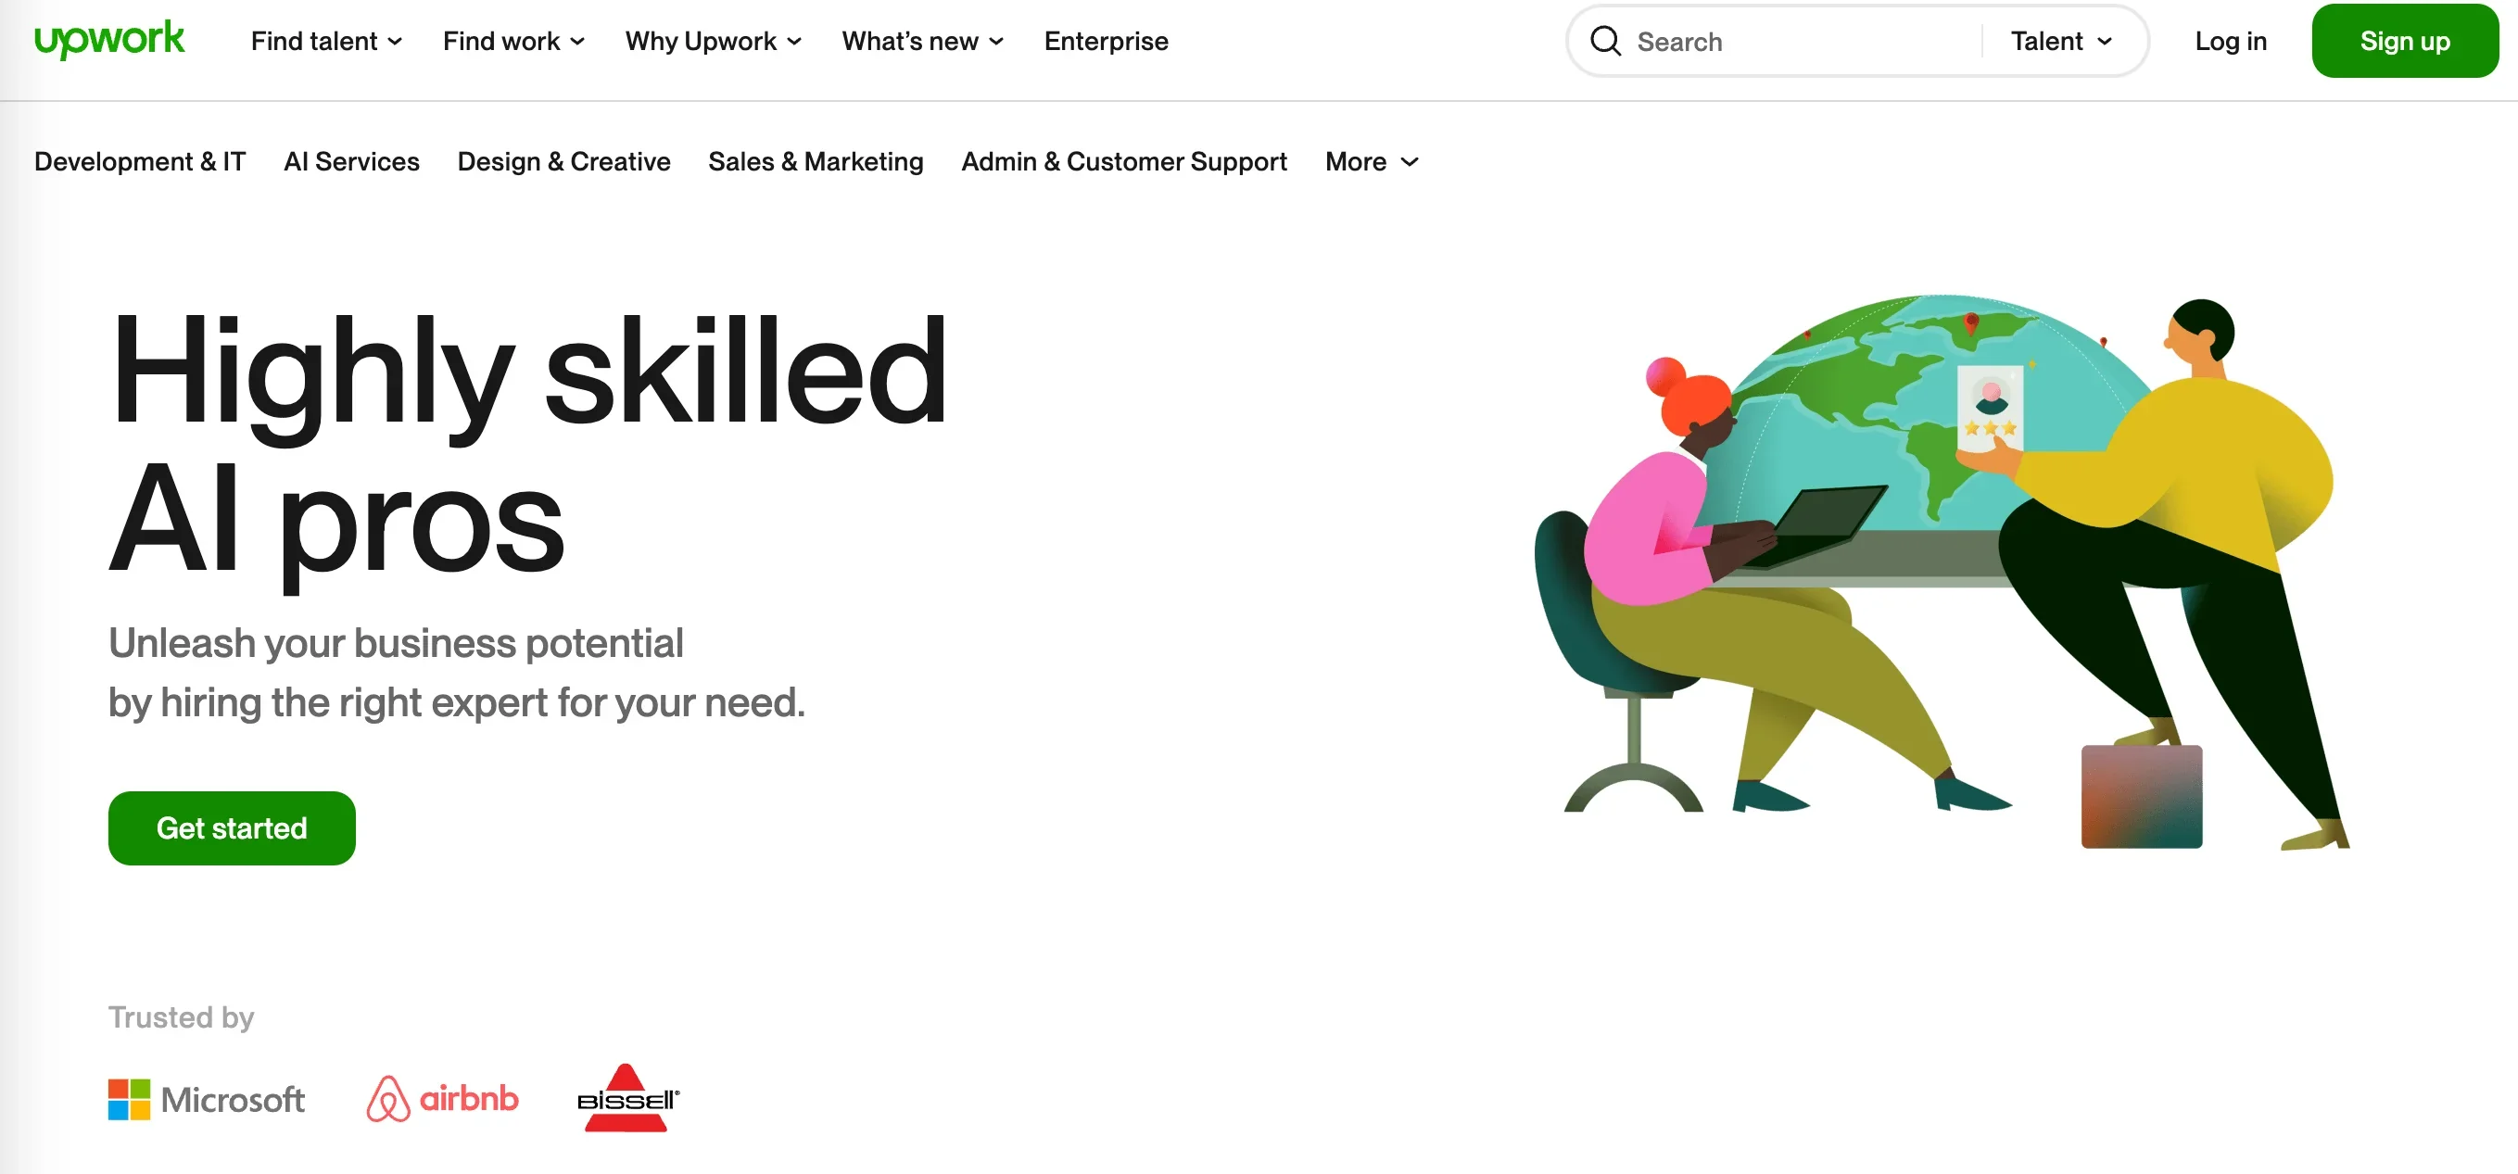Click the Sign up button

coord(2404,41)
